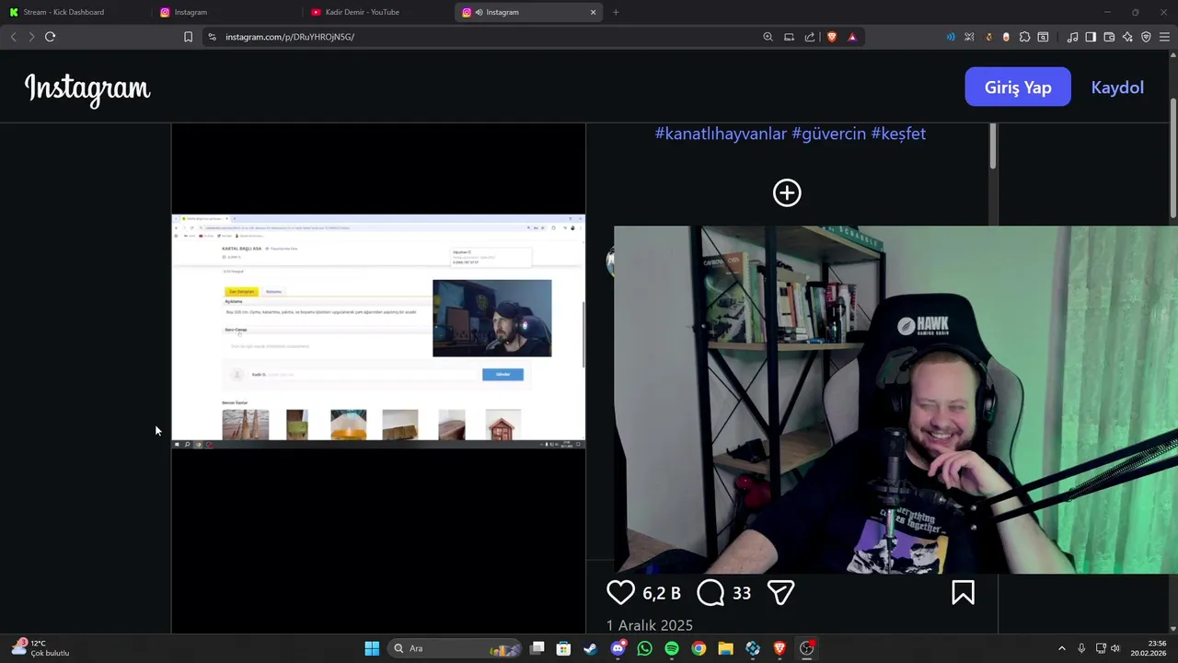Viewport: 1178px width, 663px height.
Task: Open the music note media control
Action: pos(1072,37)
